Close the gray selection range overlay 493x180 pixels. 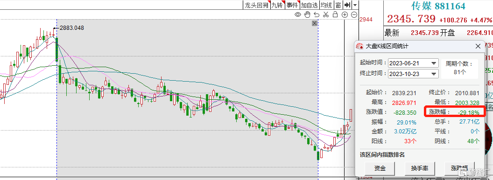click(314, 24)
